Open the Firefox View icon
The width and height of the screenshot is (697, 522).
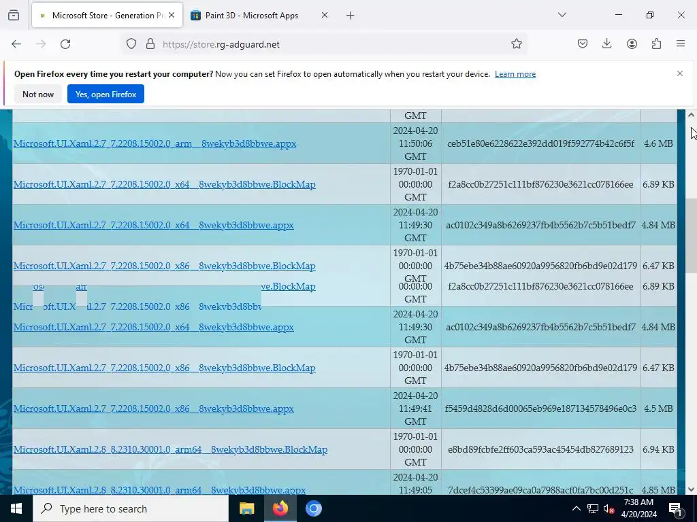(14, 15)
